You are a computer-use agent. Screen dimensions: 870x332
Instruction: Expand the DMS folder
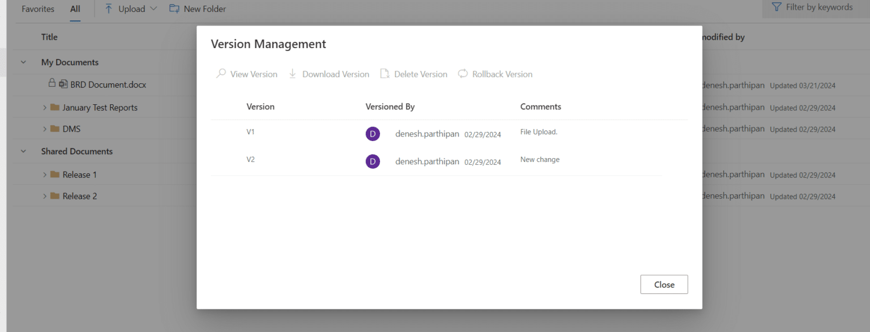pos(46,129)
